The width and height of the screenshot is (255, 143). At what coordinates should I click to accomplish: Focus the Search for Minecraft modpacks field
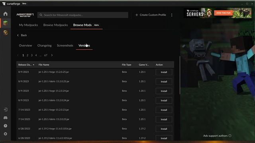[x=82, y=15]
